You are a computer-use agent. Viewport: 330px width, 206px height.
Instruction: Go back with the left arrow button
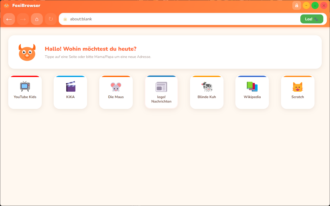pyautogui.click(x=9, y=19)
